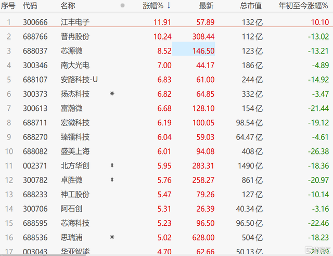Screen dimensions: 333x256
Task: Click change value 11.91
Action: click(162, 22)
